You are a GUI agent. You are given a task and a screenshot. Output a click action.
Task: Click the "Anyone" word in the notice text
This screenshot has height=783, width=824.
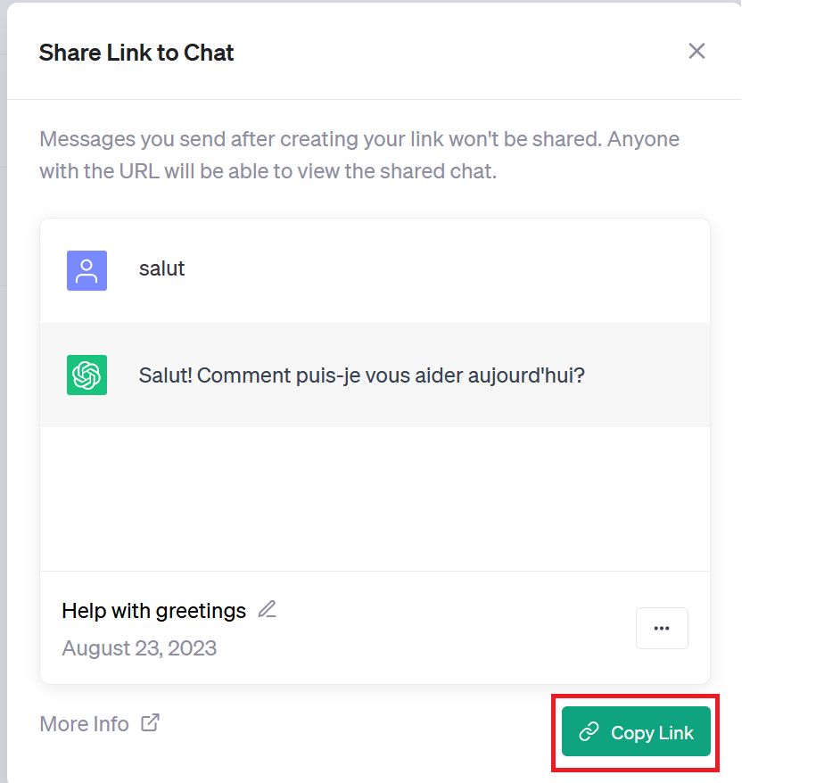(x=643, y=140)
